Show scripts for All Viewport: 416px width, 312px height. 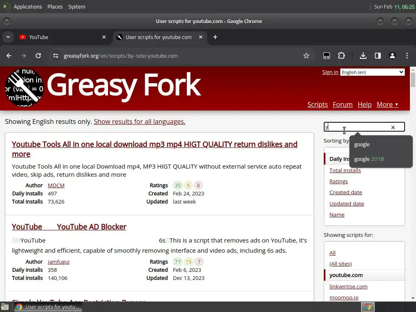[332, 253]
